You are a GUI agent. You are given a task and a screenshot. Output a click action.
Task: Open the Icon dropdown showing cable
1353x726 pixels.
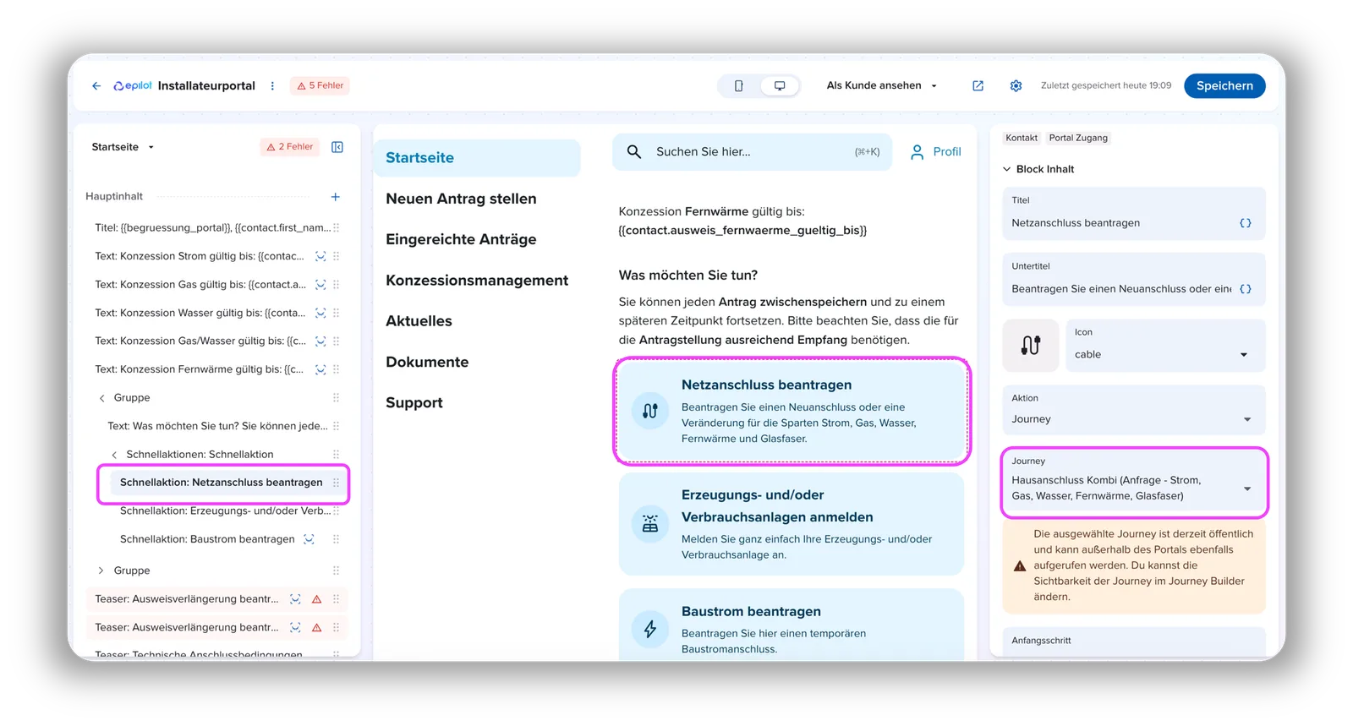1165,346
